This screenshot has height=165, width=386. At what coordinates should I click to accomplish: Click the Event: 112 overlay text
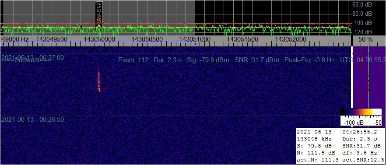[133, 60]
